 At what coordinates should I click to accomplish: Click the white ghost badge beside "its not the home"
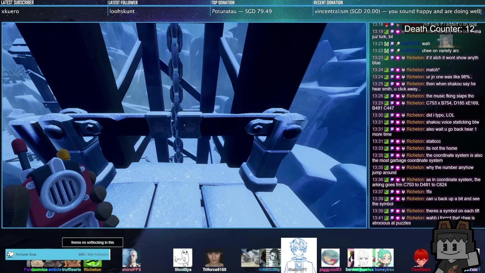point(403,149)
